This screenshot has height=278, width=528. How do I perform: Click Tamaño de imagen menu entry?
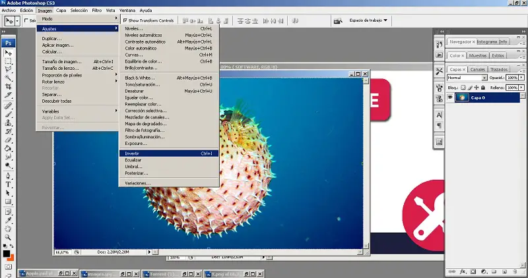78,61
